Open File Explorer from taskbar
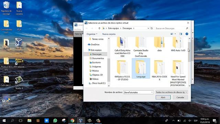The image size is (220, 124). point(29,121)
